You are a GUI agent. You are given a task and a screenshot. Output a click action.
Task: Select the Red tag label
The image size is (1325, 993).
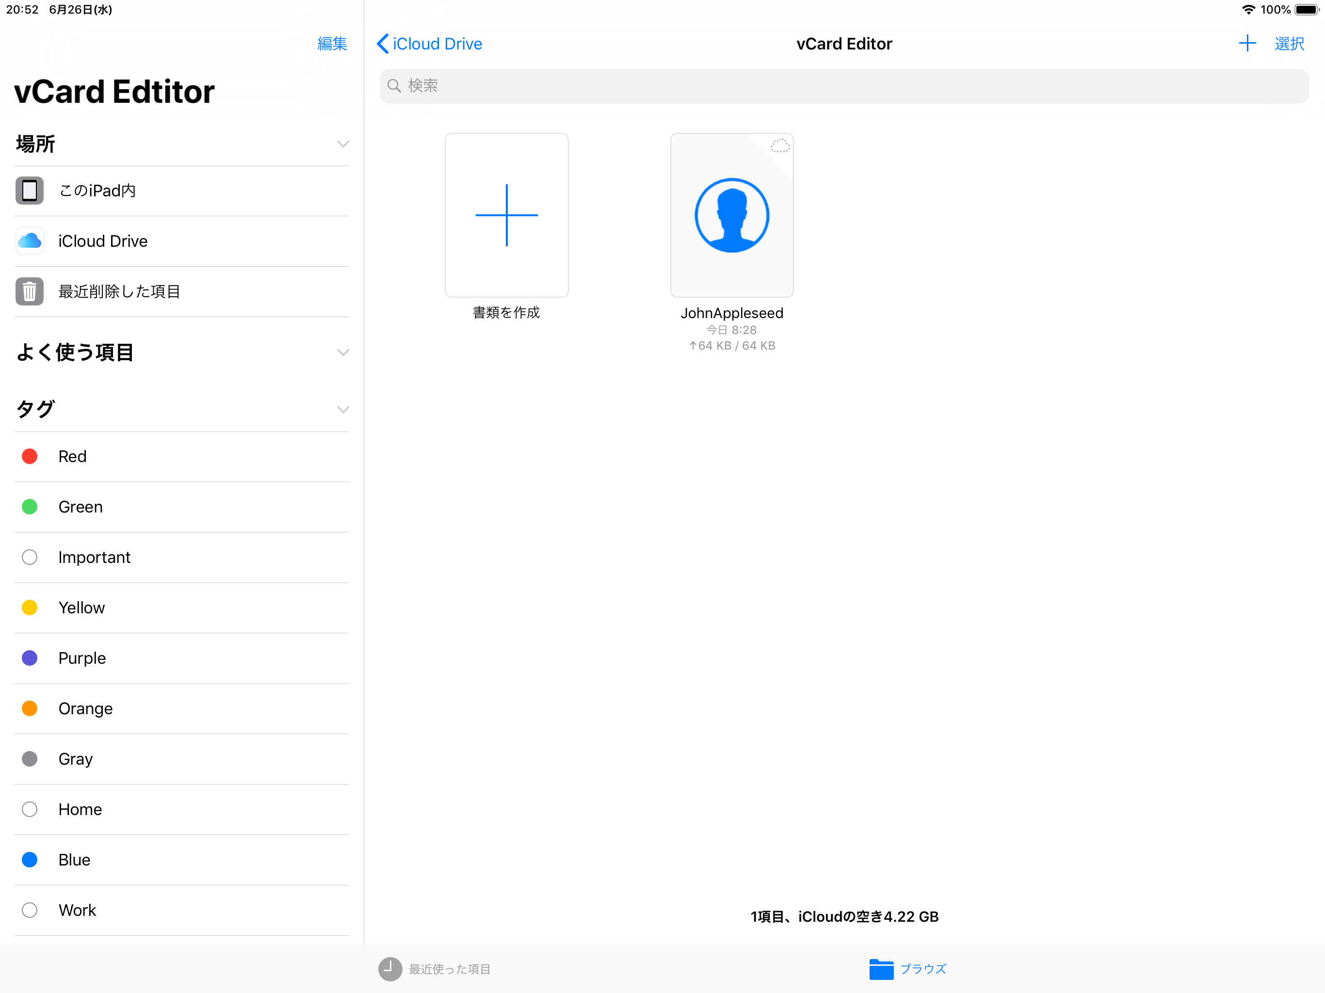click(72, 456)
